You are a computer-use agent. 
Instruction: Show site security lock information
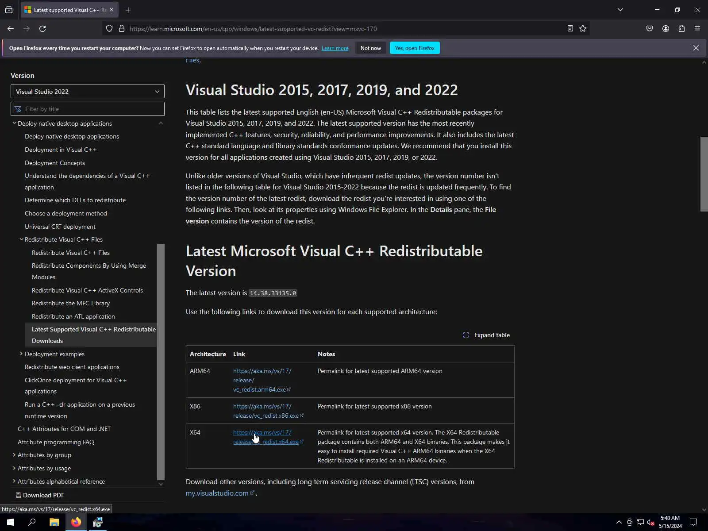click(x=122, y=29)
